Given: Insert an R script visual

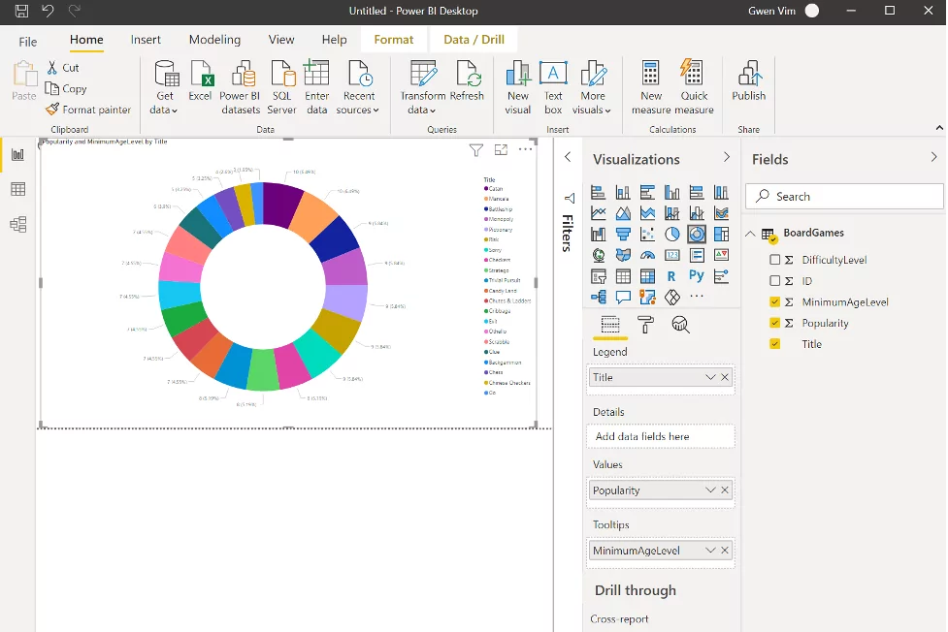Looking at the screenshot, I should (x=671, y=276).
